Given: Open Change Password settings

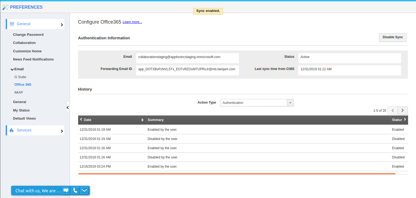Looking at the screenshot, I should (28, 35).
